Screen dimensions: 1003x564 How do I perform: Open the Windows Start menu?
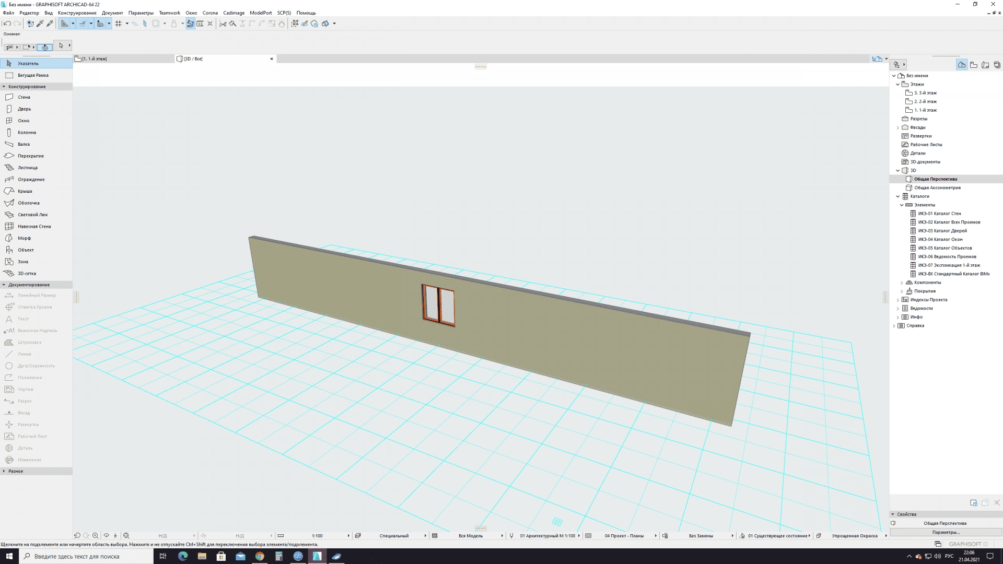click(9, 556)
